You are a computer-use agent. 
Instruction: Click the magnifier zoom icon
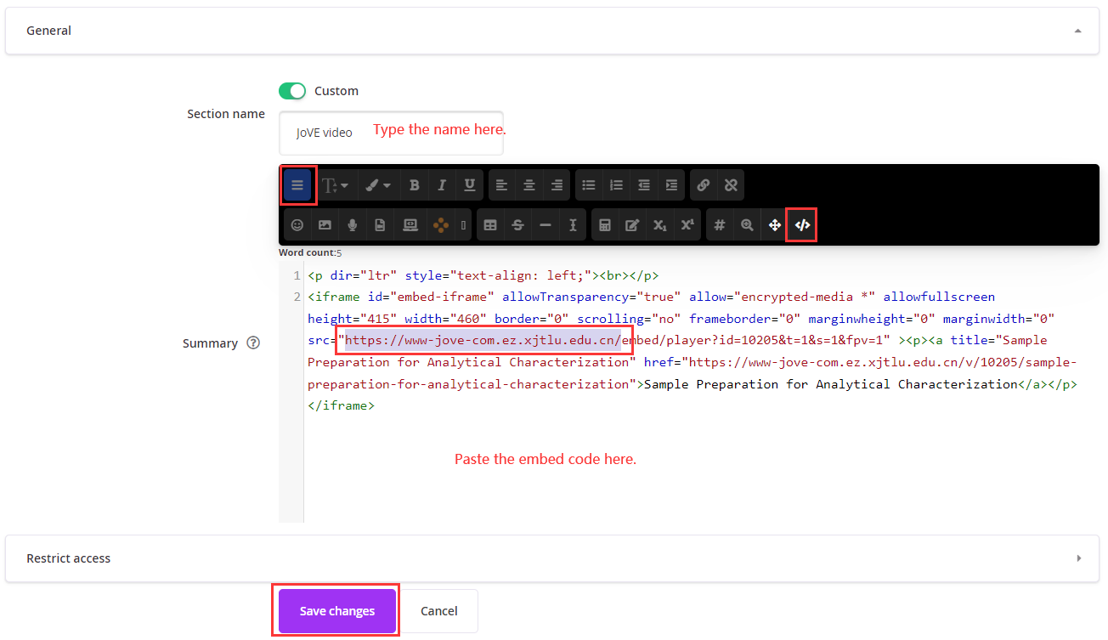(x=747, y=225)
